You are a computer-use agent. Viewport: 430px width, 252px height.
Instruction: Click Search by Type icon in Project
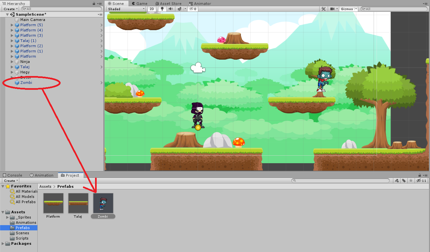coord(397,181)
